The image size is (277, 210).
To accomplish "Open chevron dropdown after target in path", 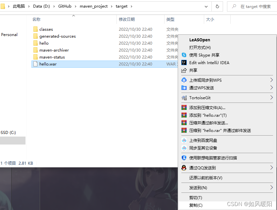I will coord(131,7).
